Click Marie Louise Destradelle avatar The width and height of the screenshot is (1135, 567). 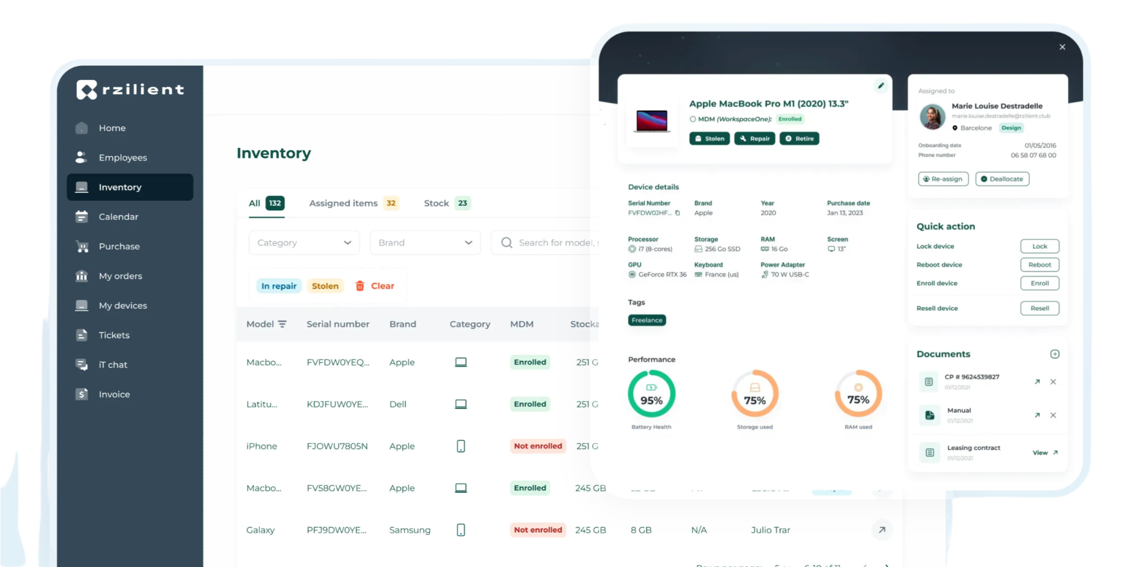point(932,117)
